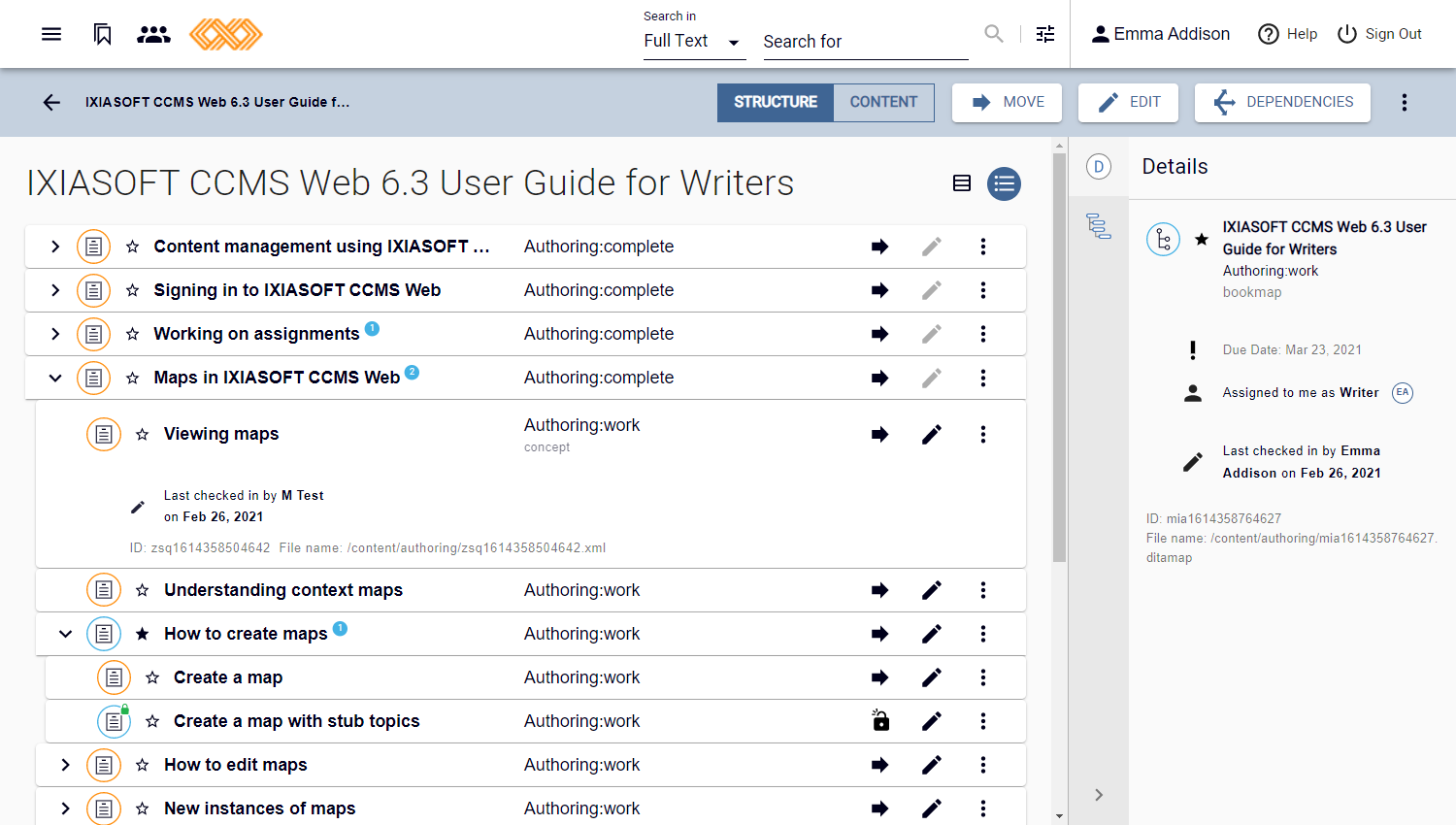Toggle favorite star for Working on assignments
The image size is (1456, 825).
pos(133,334)
